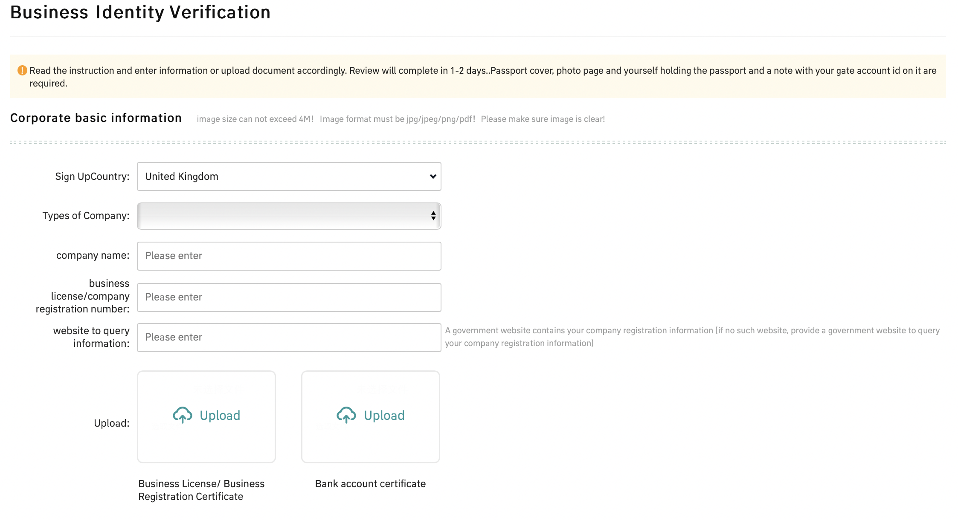Viewport: 958px width, 520px height.
Task: Click the orange warning icon in the notice
Action: tap(22, 70)
